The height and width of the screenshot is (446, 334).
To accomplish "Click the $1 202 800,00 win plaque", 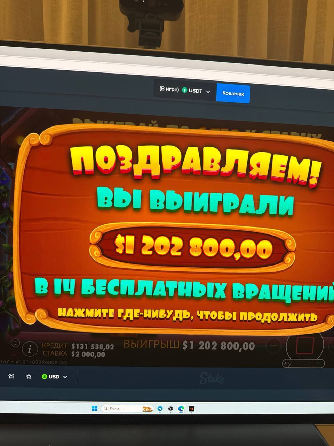I will (x=193, y=247).
